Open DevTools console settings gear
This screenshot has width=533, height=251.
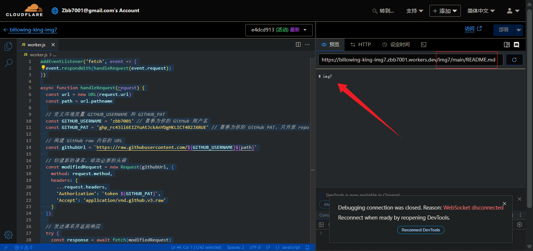519,224
